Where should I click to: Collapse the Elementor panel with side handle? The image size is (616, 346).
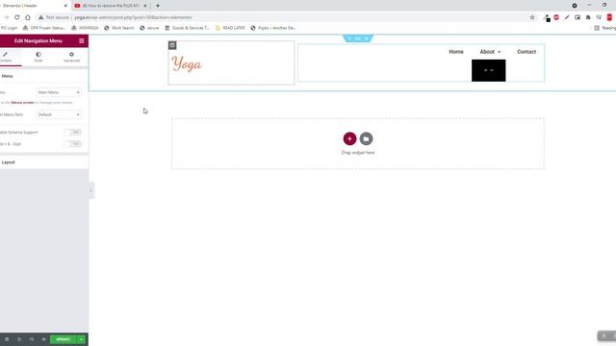click(x=90, y=190)
